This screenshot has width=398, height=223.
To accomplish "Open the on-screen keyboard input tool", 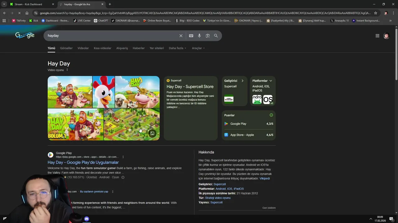I will (x=191, y=36).
